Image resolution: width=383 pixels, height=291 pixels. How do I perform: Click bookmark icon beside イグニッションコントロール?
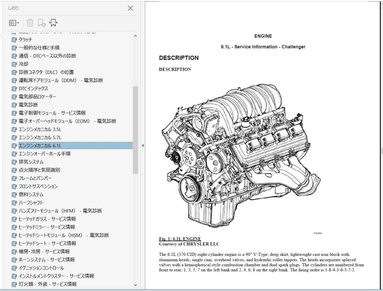(14, 268)
